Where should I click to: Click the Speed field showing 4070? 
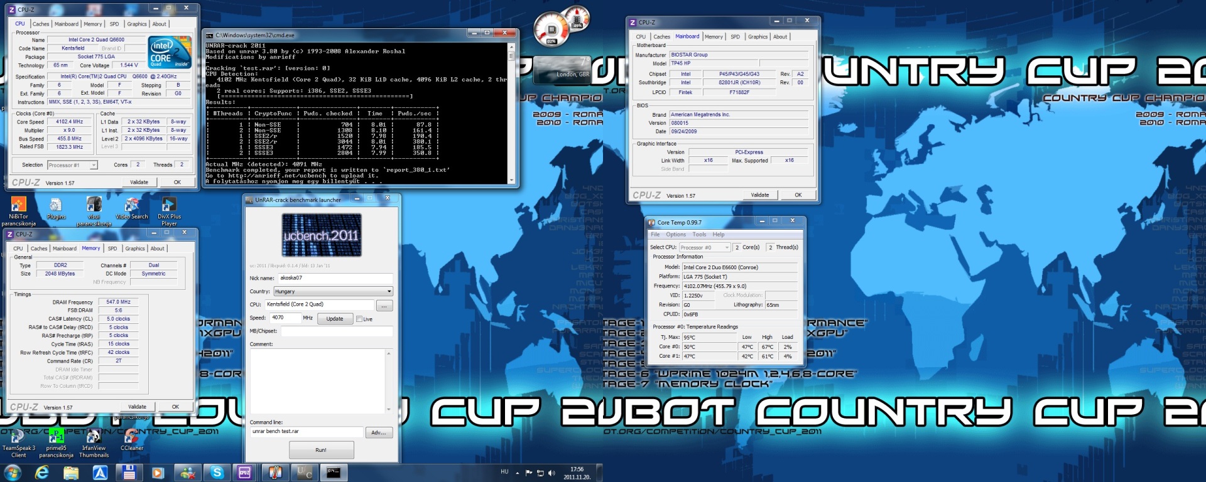(285, 318)
